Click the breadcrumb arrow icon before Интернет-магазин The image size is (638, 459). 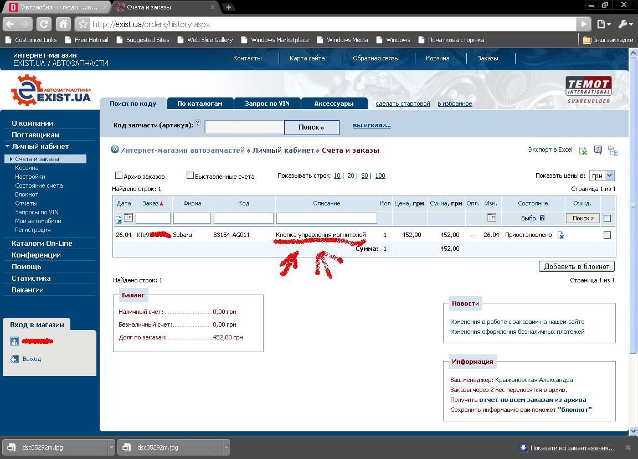coord(115,149)
